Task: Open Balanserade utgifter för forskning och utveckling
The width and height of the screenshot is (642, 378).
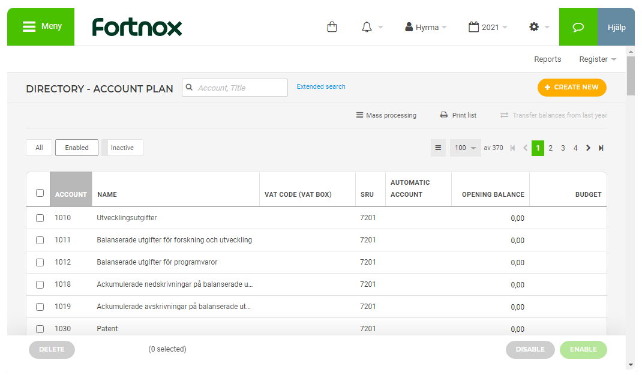Action: coord(175,240)
